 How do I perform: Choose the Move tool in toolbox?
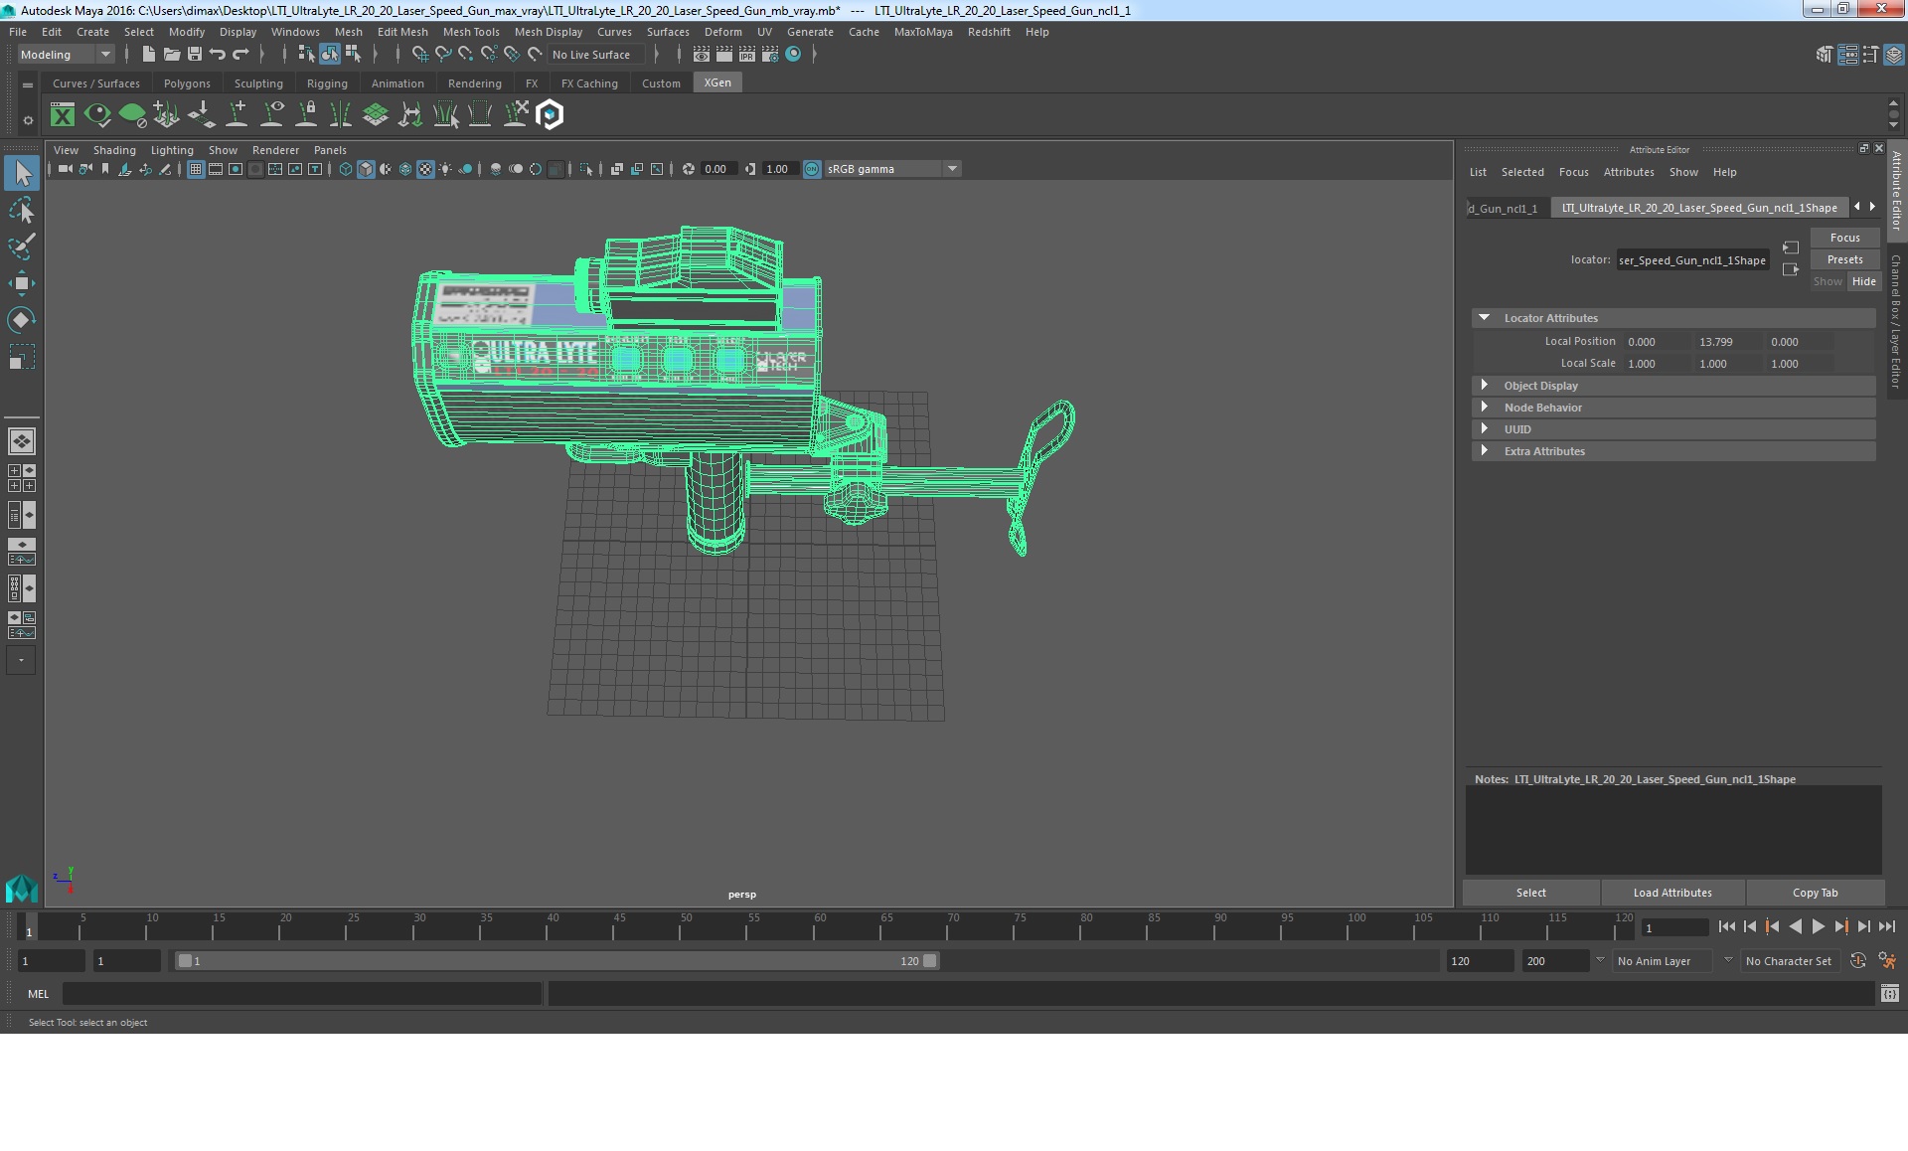pos(22,283)
